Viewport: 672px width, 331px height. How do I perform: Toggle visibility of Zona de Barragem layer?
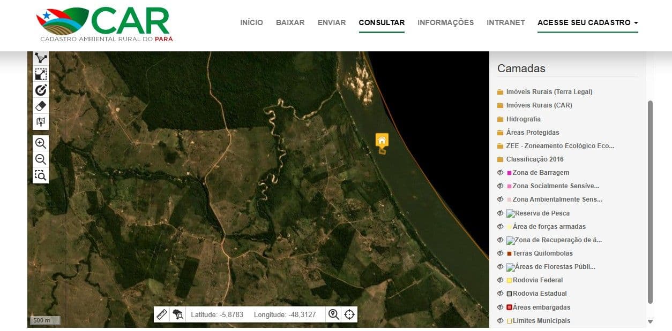click(500, 173)
